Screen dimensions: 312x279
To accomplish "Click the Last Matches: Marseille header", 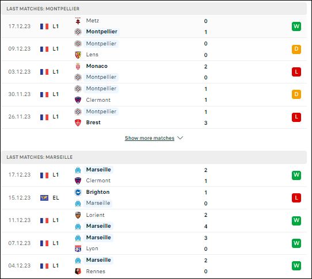I will pyautogui.click(x=154, y=157).
